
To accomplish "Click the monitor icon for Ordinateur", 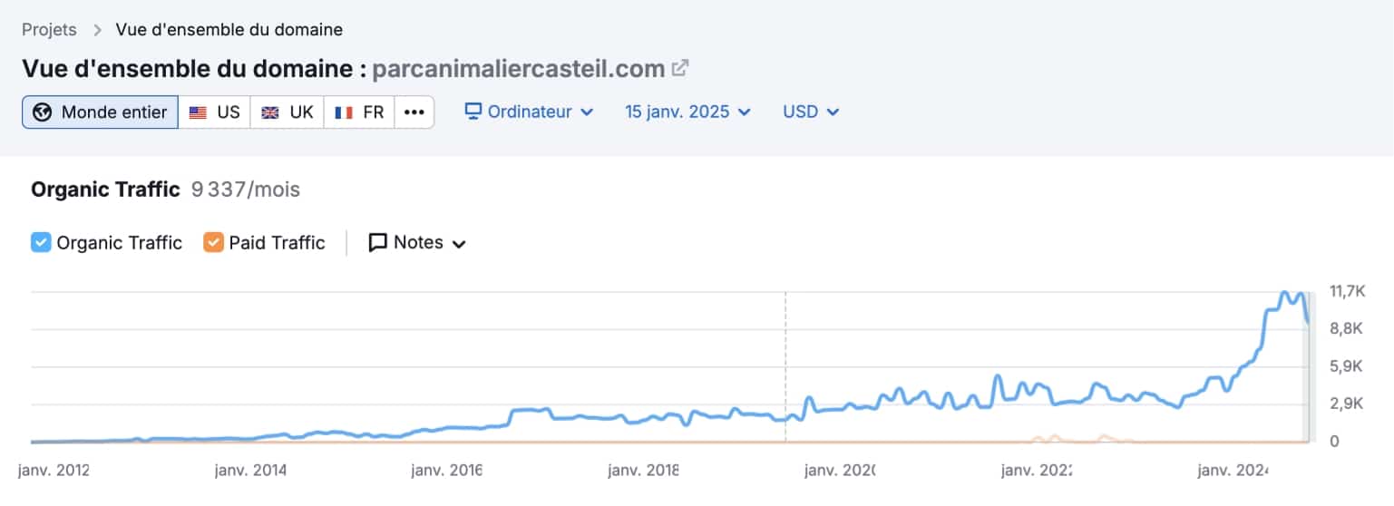I will pyautogui.click(x=473, y=112).
